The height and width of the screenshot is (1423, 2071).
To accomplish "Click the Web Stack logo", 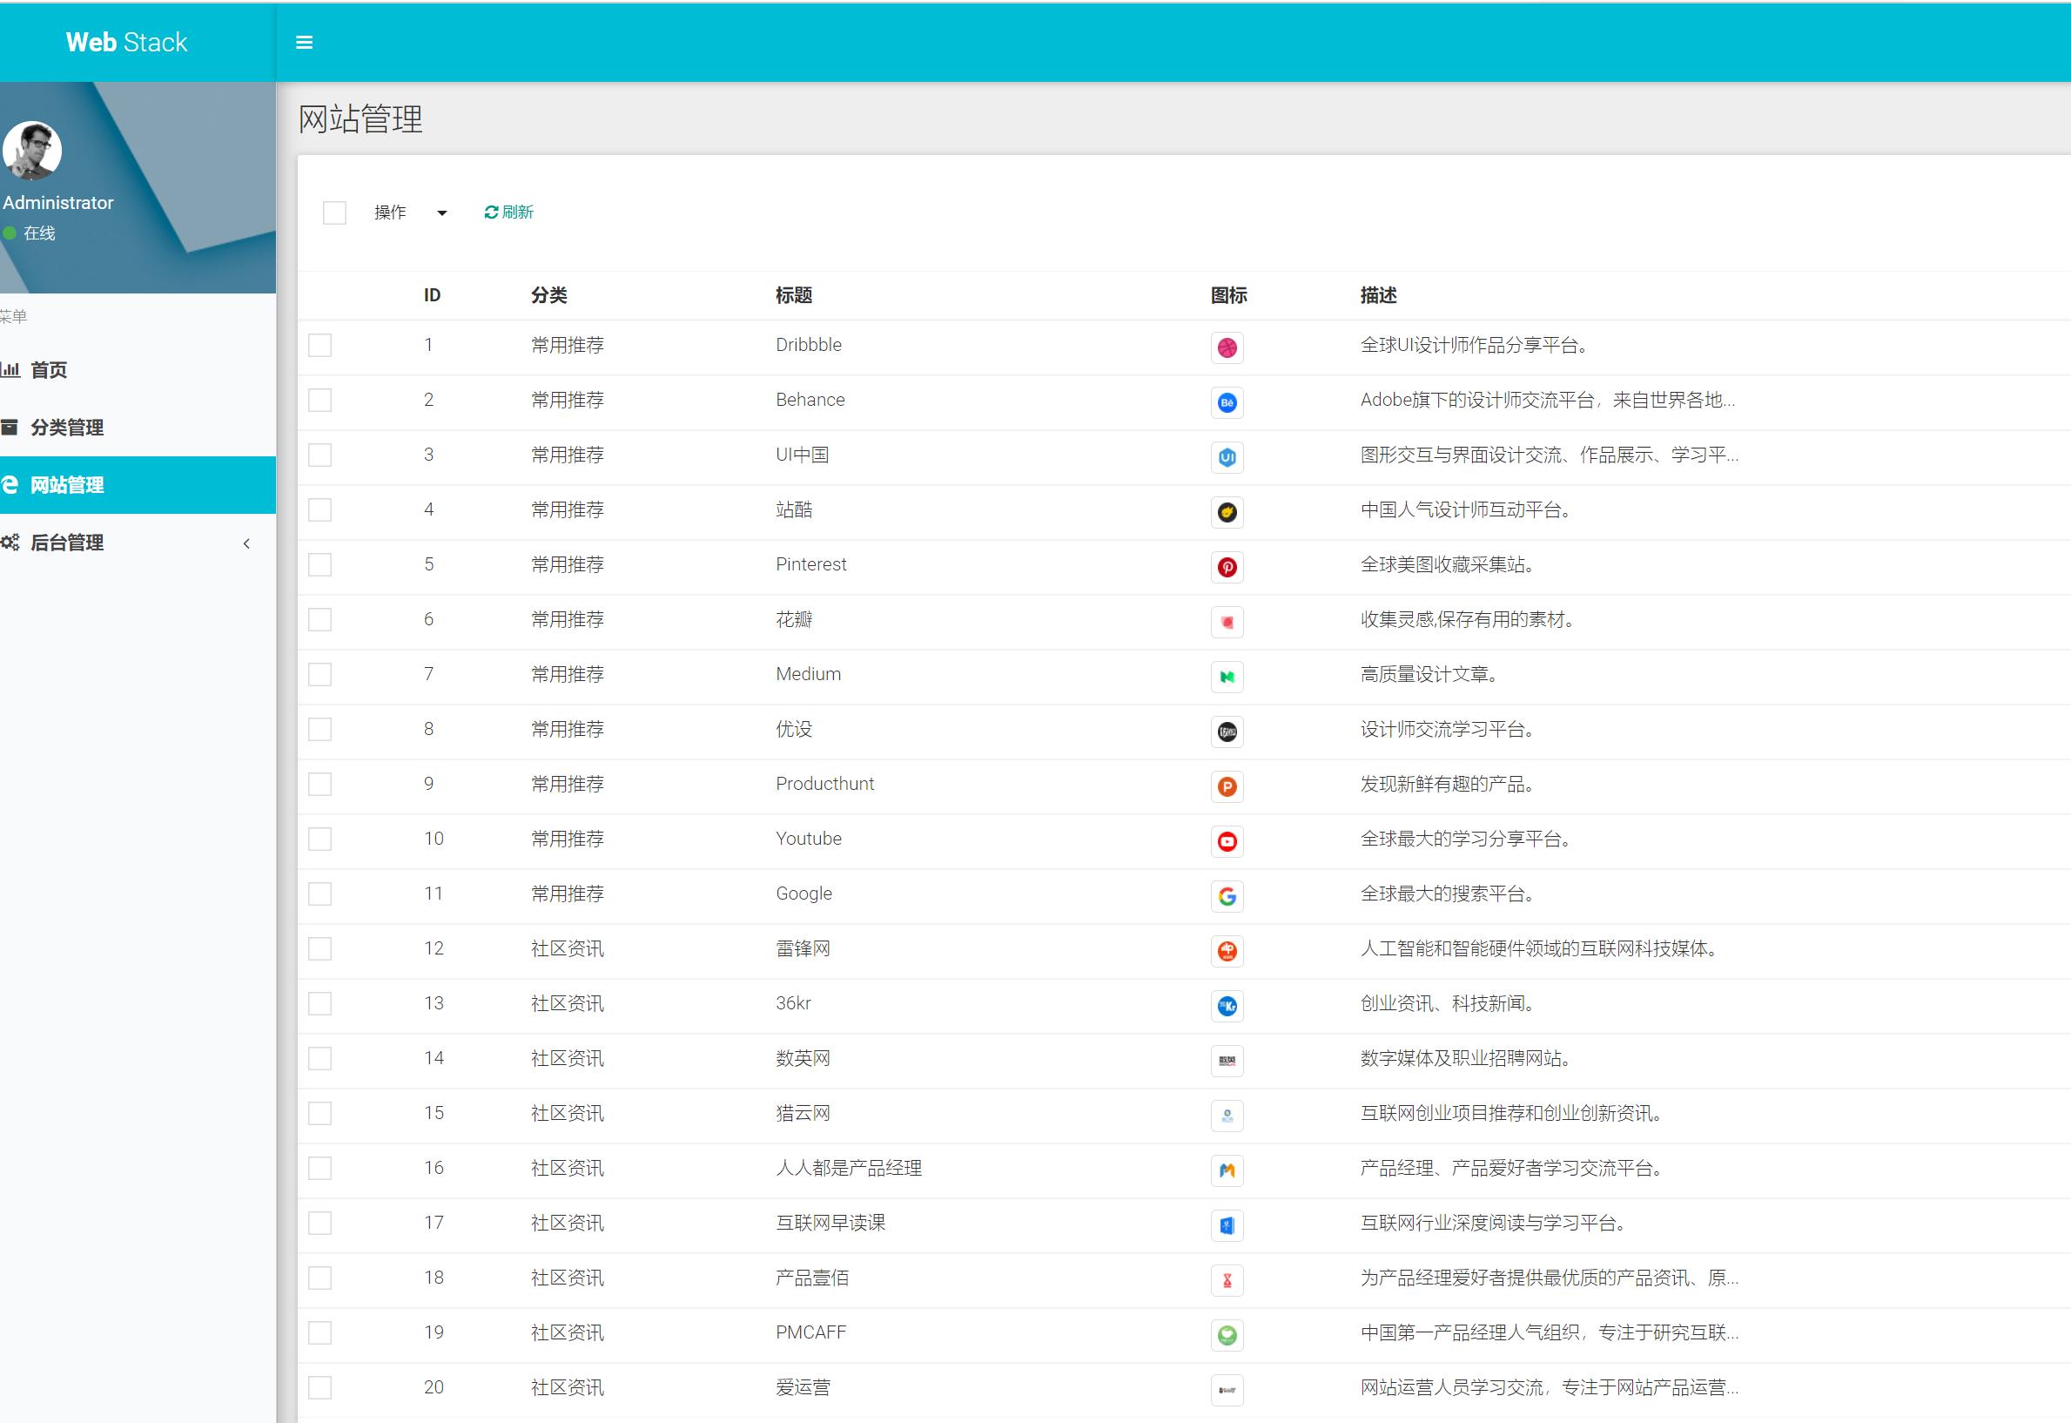I will (125, 42).
